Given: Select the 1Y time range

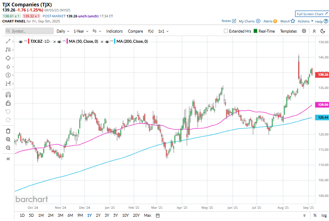Looking at the screenshot, I should pyautogui.click(x=89, y=215).
